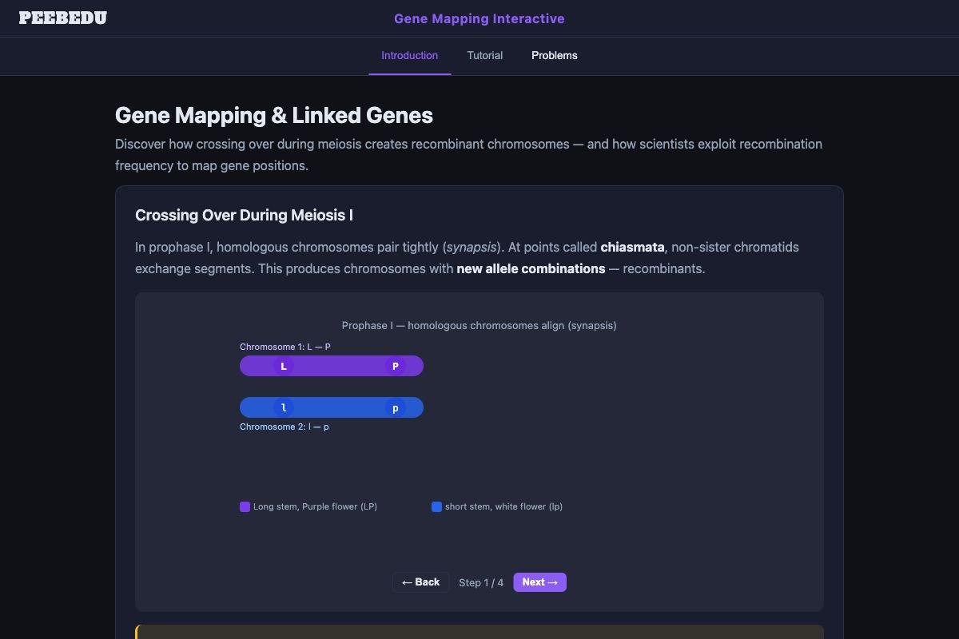Click the P allele marker on Chromosome 1

click(395, 366)
